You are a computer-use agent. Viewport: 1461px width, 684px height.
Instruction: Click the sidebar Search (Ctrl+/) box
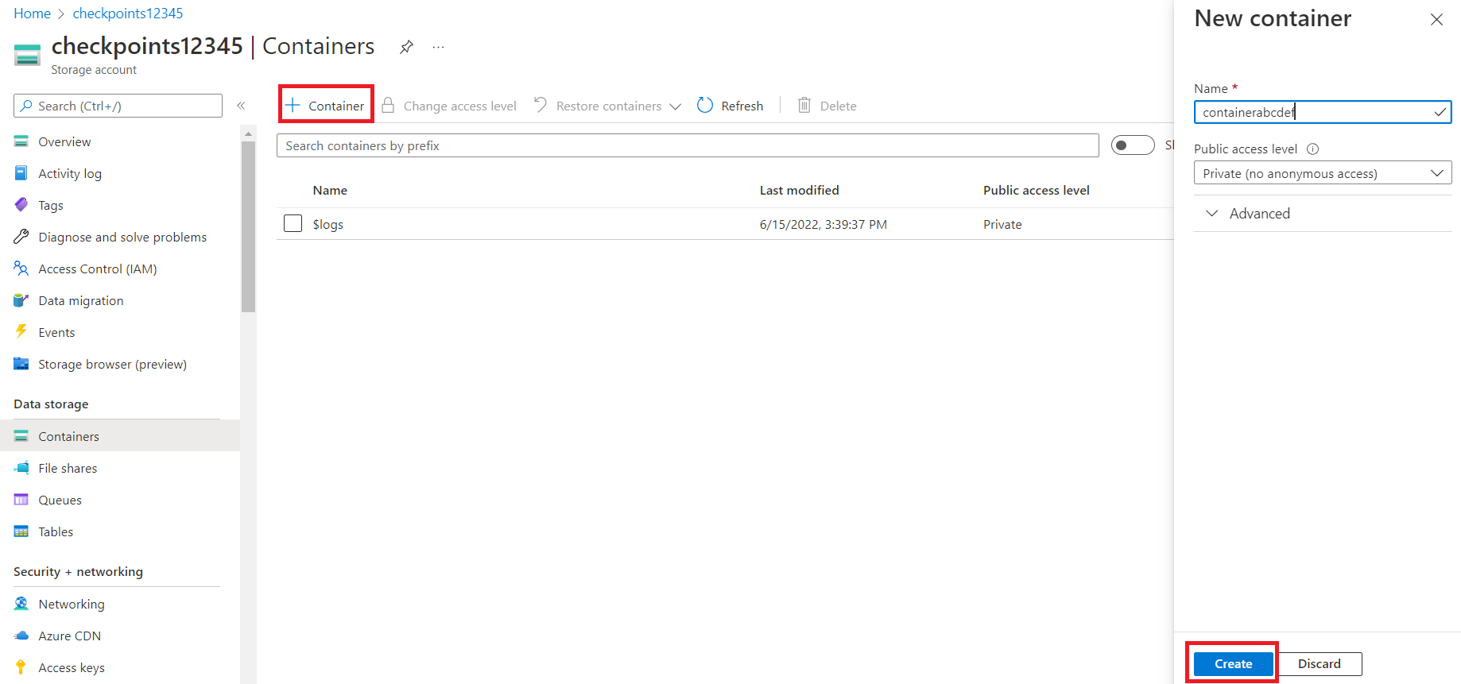(118, 106)
